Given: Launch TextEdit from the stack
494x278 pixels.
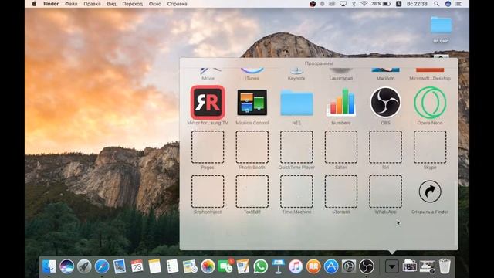Looking at the screenshot, I should click(x=252, y=192).
